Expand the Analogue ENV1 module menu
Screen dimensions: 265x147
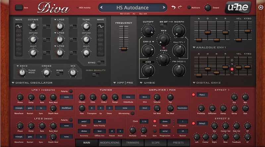pyautogui.click(x=194, y=47)
